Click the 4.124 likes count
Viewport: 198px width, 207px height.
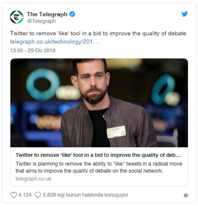coord(25,195)
